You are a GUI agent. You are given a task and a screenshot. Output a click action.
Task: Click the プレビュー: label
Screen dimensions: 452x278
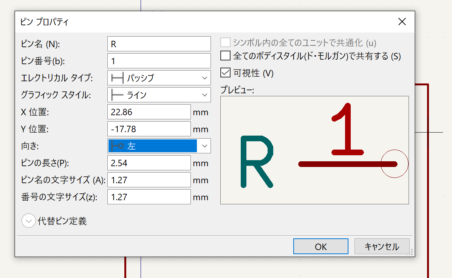click(x=237, y=90)
